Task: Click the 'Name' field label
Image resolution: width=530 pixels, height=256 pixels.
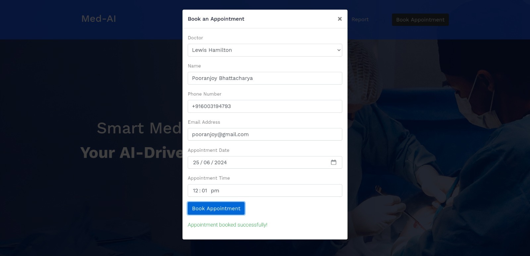Action: point(194,66)
